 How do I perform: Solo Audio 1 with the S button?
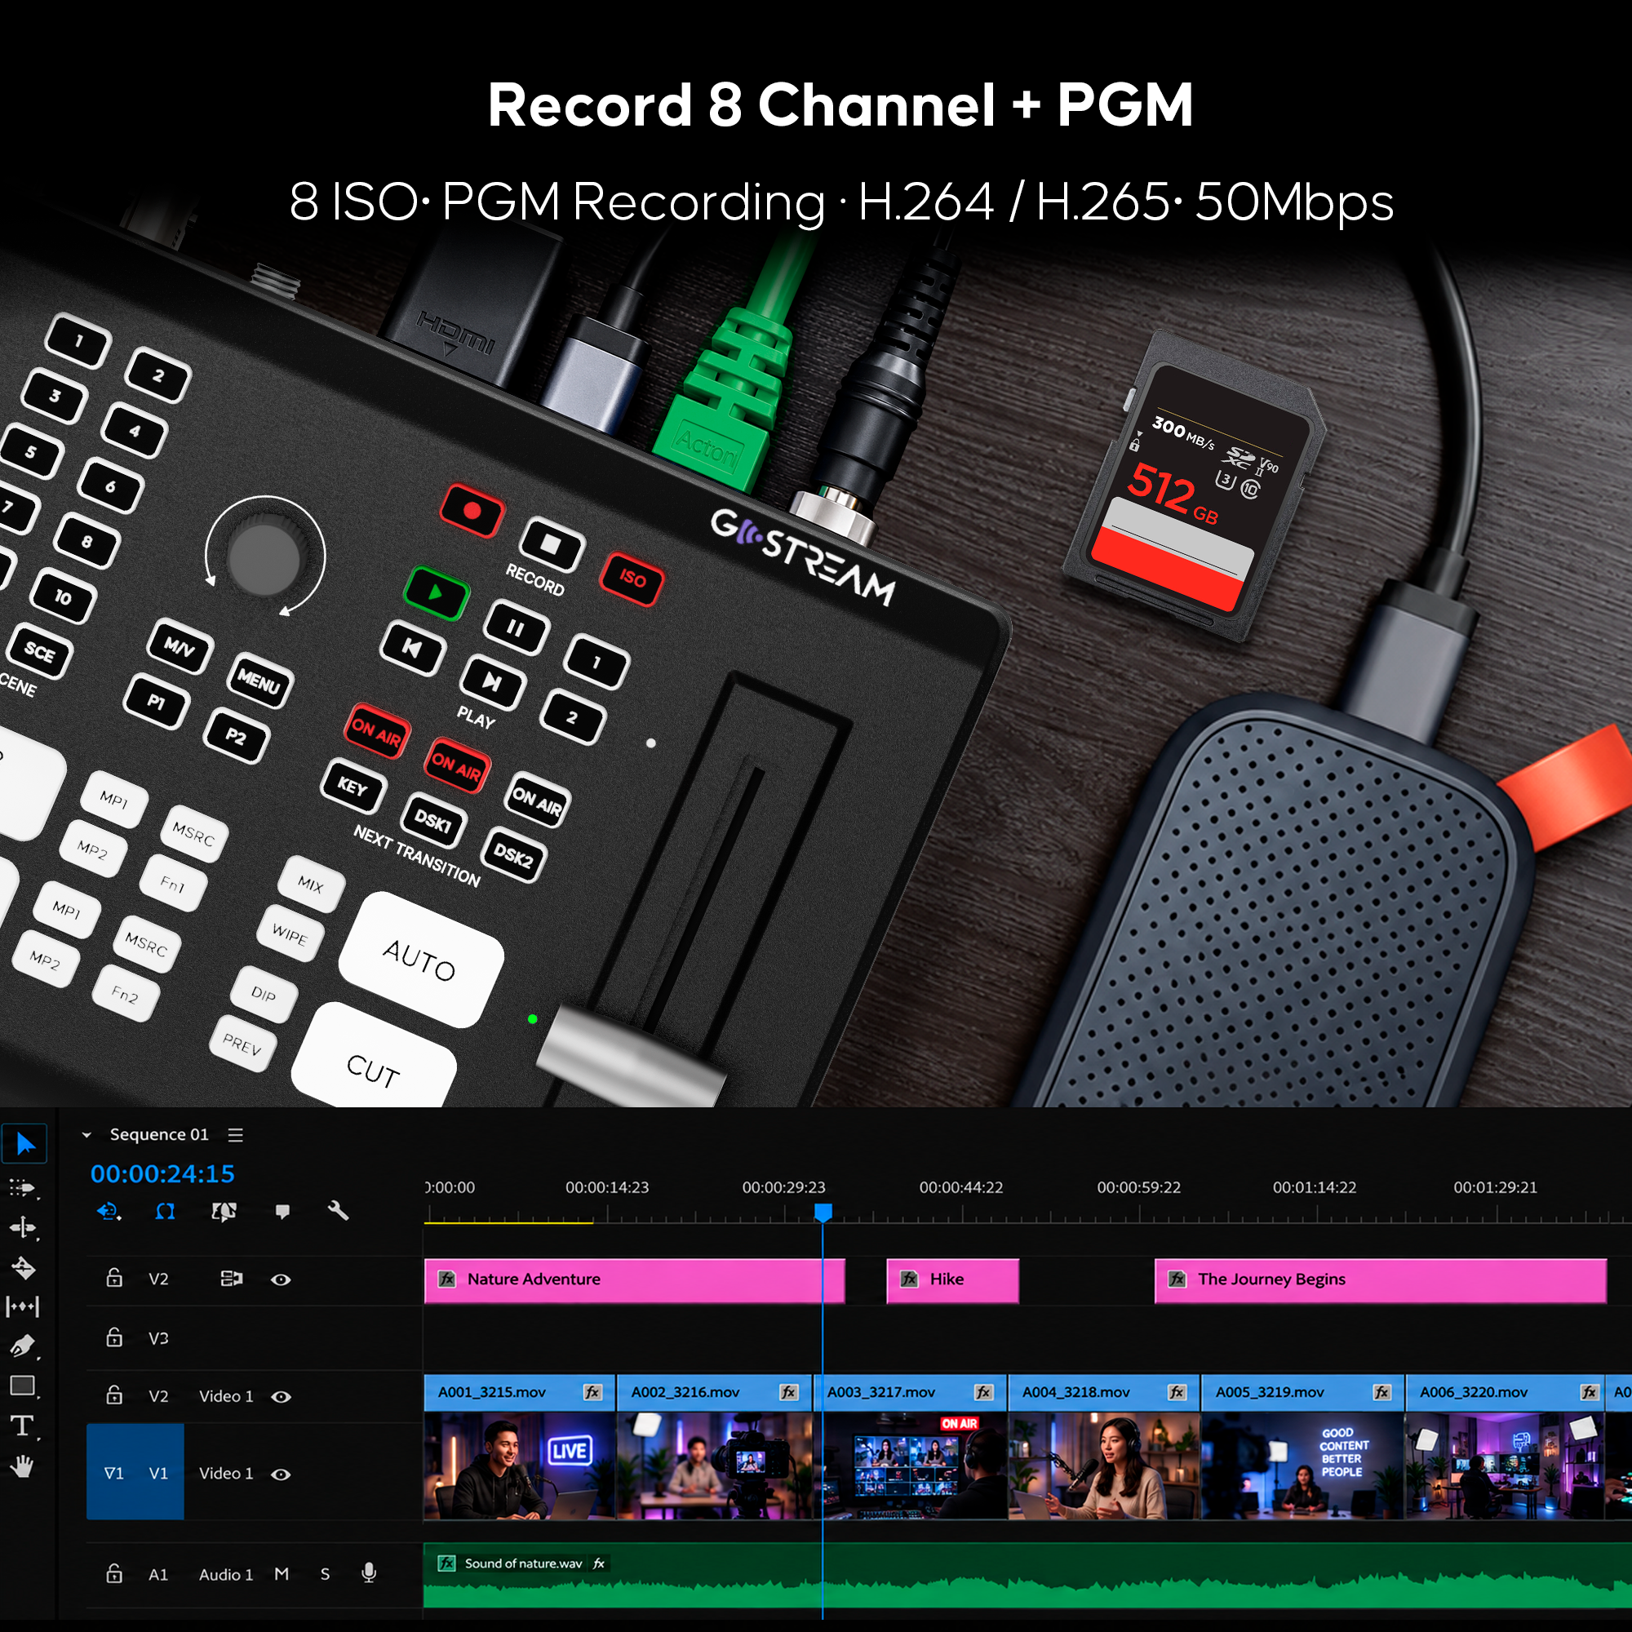326,1574
